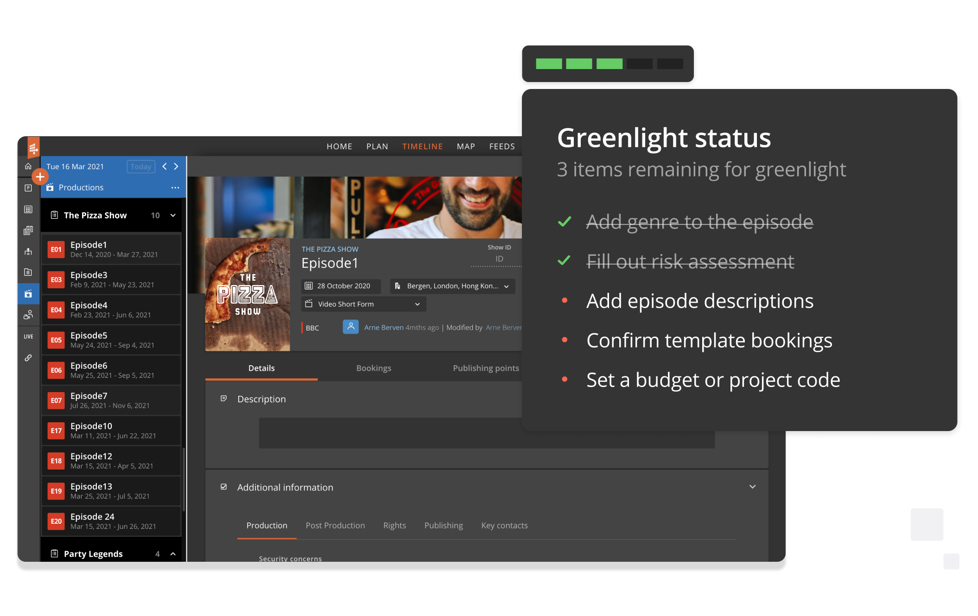Switch to the Details tab

tap(261, 368)
